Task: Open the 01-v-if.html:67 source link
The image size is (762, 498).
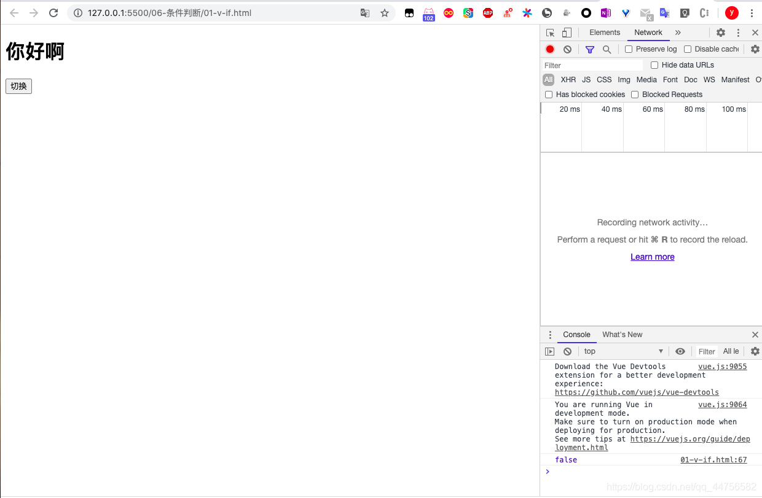Action: click(713, 460)
